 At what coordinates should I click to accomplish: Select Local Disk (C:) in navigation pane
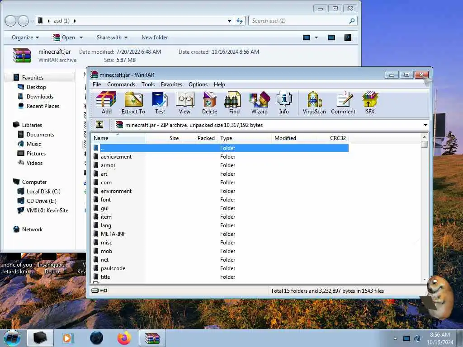39,192
